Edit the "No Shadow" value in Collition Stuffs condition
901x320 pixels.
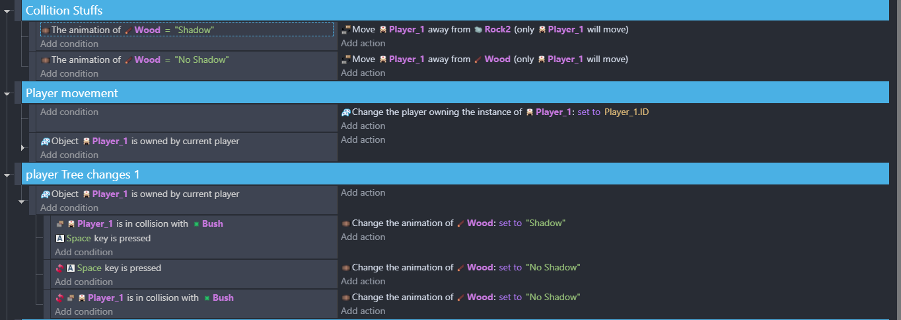point(201,60)
